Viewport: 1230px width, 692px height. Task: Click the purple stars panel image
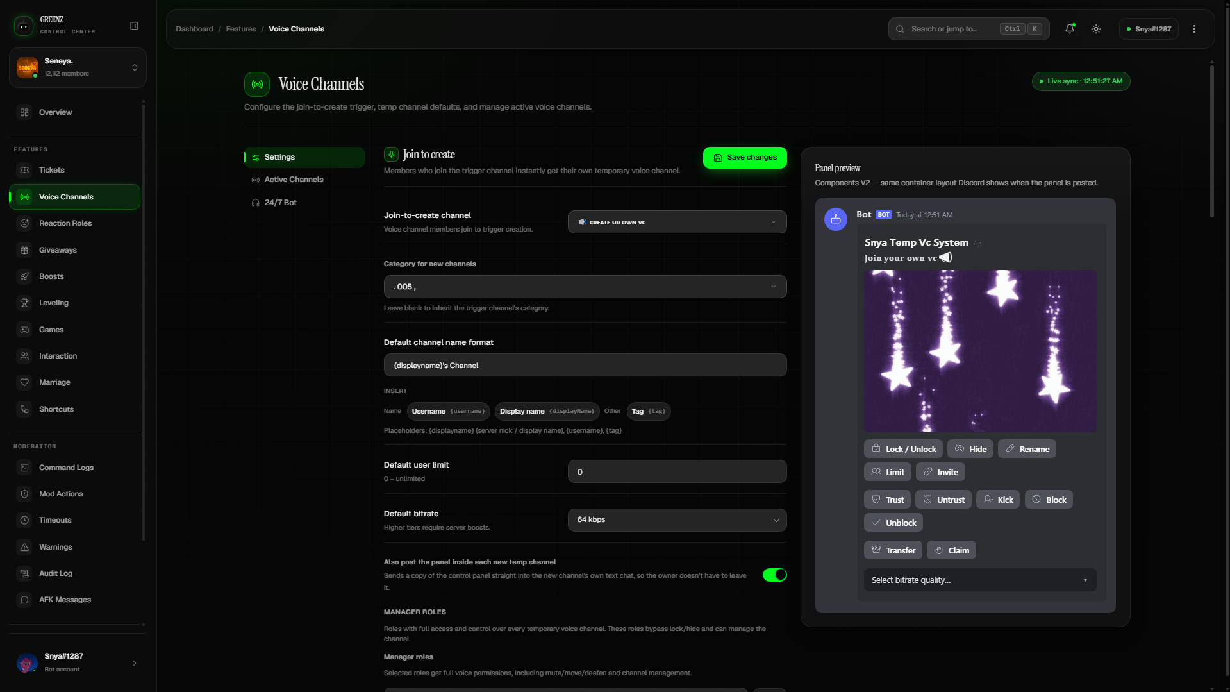click(x=980, y=351)
